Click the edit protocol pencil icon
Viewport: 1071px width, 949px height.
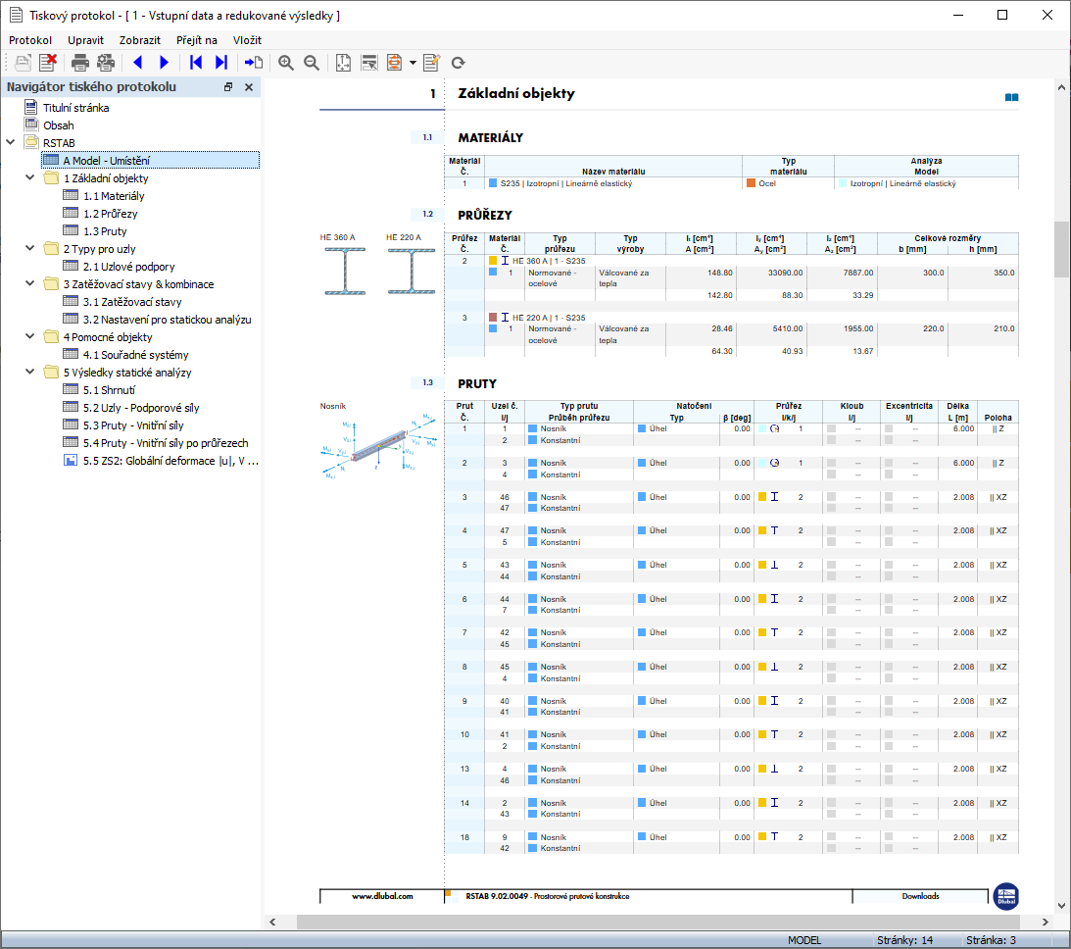pyautogui.click(x=432, y=63)
